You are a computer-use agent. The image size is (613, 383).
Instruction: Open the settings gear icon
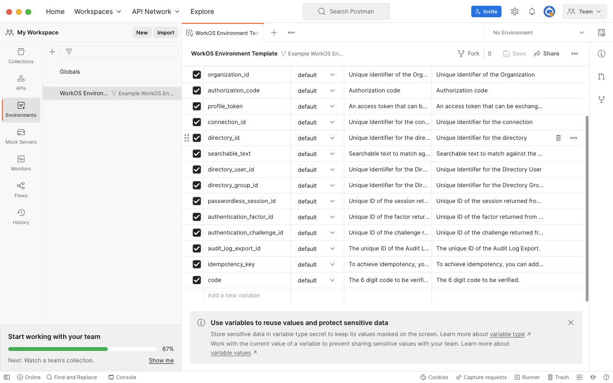point(515,11)
